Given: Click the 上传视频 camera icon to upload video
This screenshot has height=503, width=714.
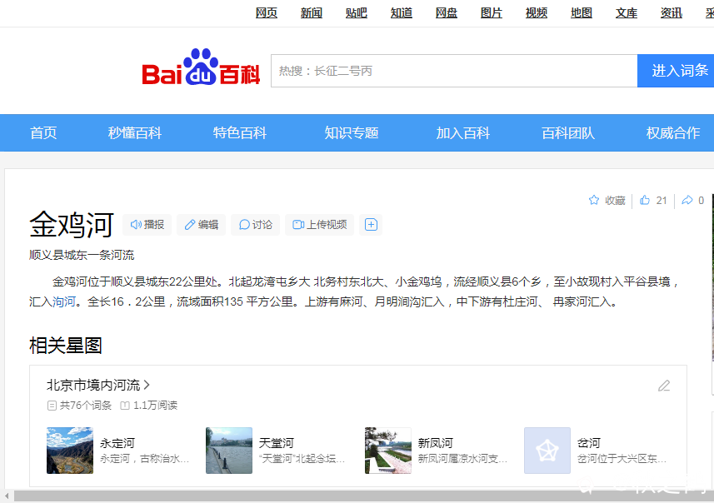Looking at the screenshot, I should 298,225.
